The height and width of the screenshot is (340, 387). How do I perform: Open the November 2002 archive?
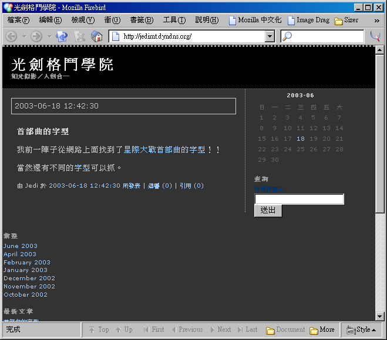[29, 286]
